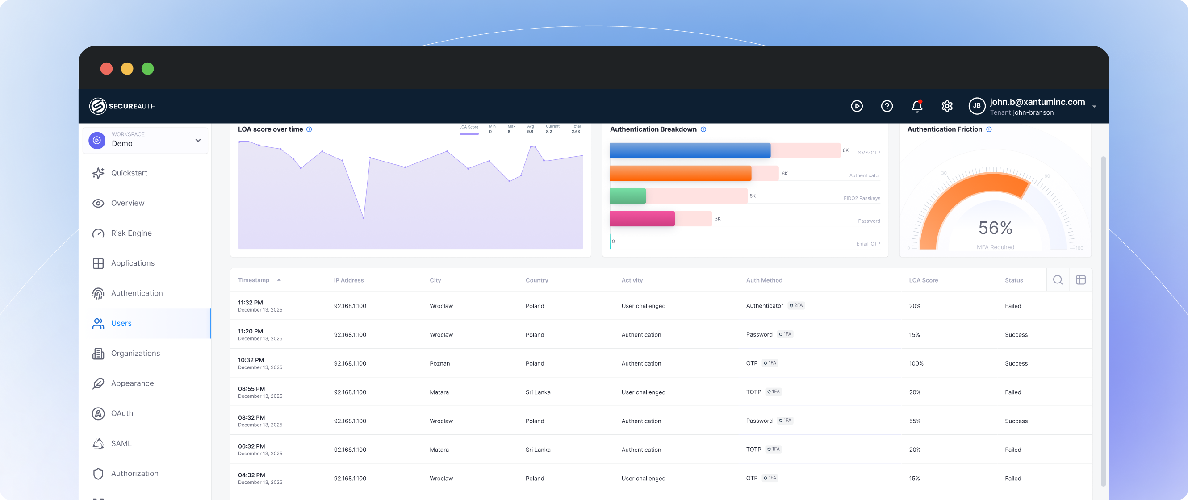Viewport: 1188px width, 500px height.
Task: Open the tenant account dropdown arrow
Action: pos(1094,106)
